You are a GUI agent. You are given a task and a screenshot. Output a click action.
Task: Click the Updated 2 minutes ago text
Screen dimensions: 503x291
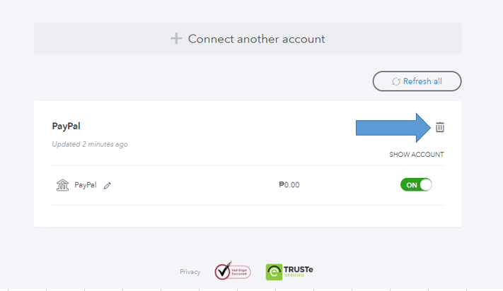click(x=90, y=144)
